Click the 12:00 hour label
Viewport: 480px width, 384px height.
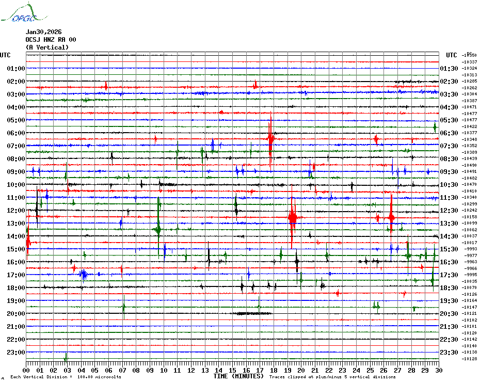click(x=16, y=211)
